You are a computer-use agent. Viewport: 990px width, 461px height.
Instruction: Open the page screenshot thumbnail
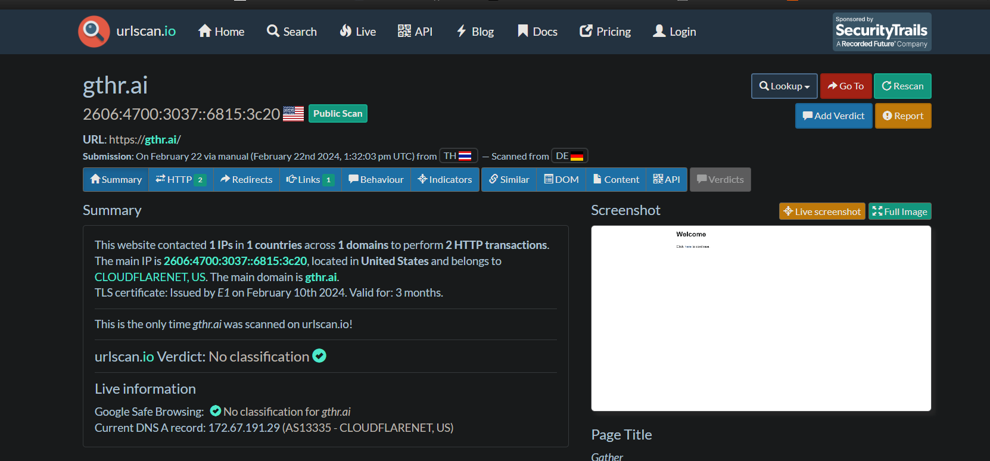[761, 318]
